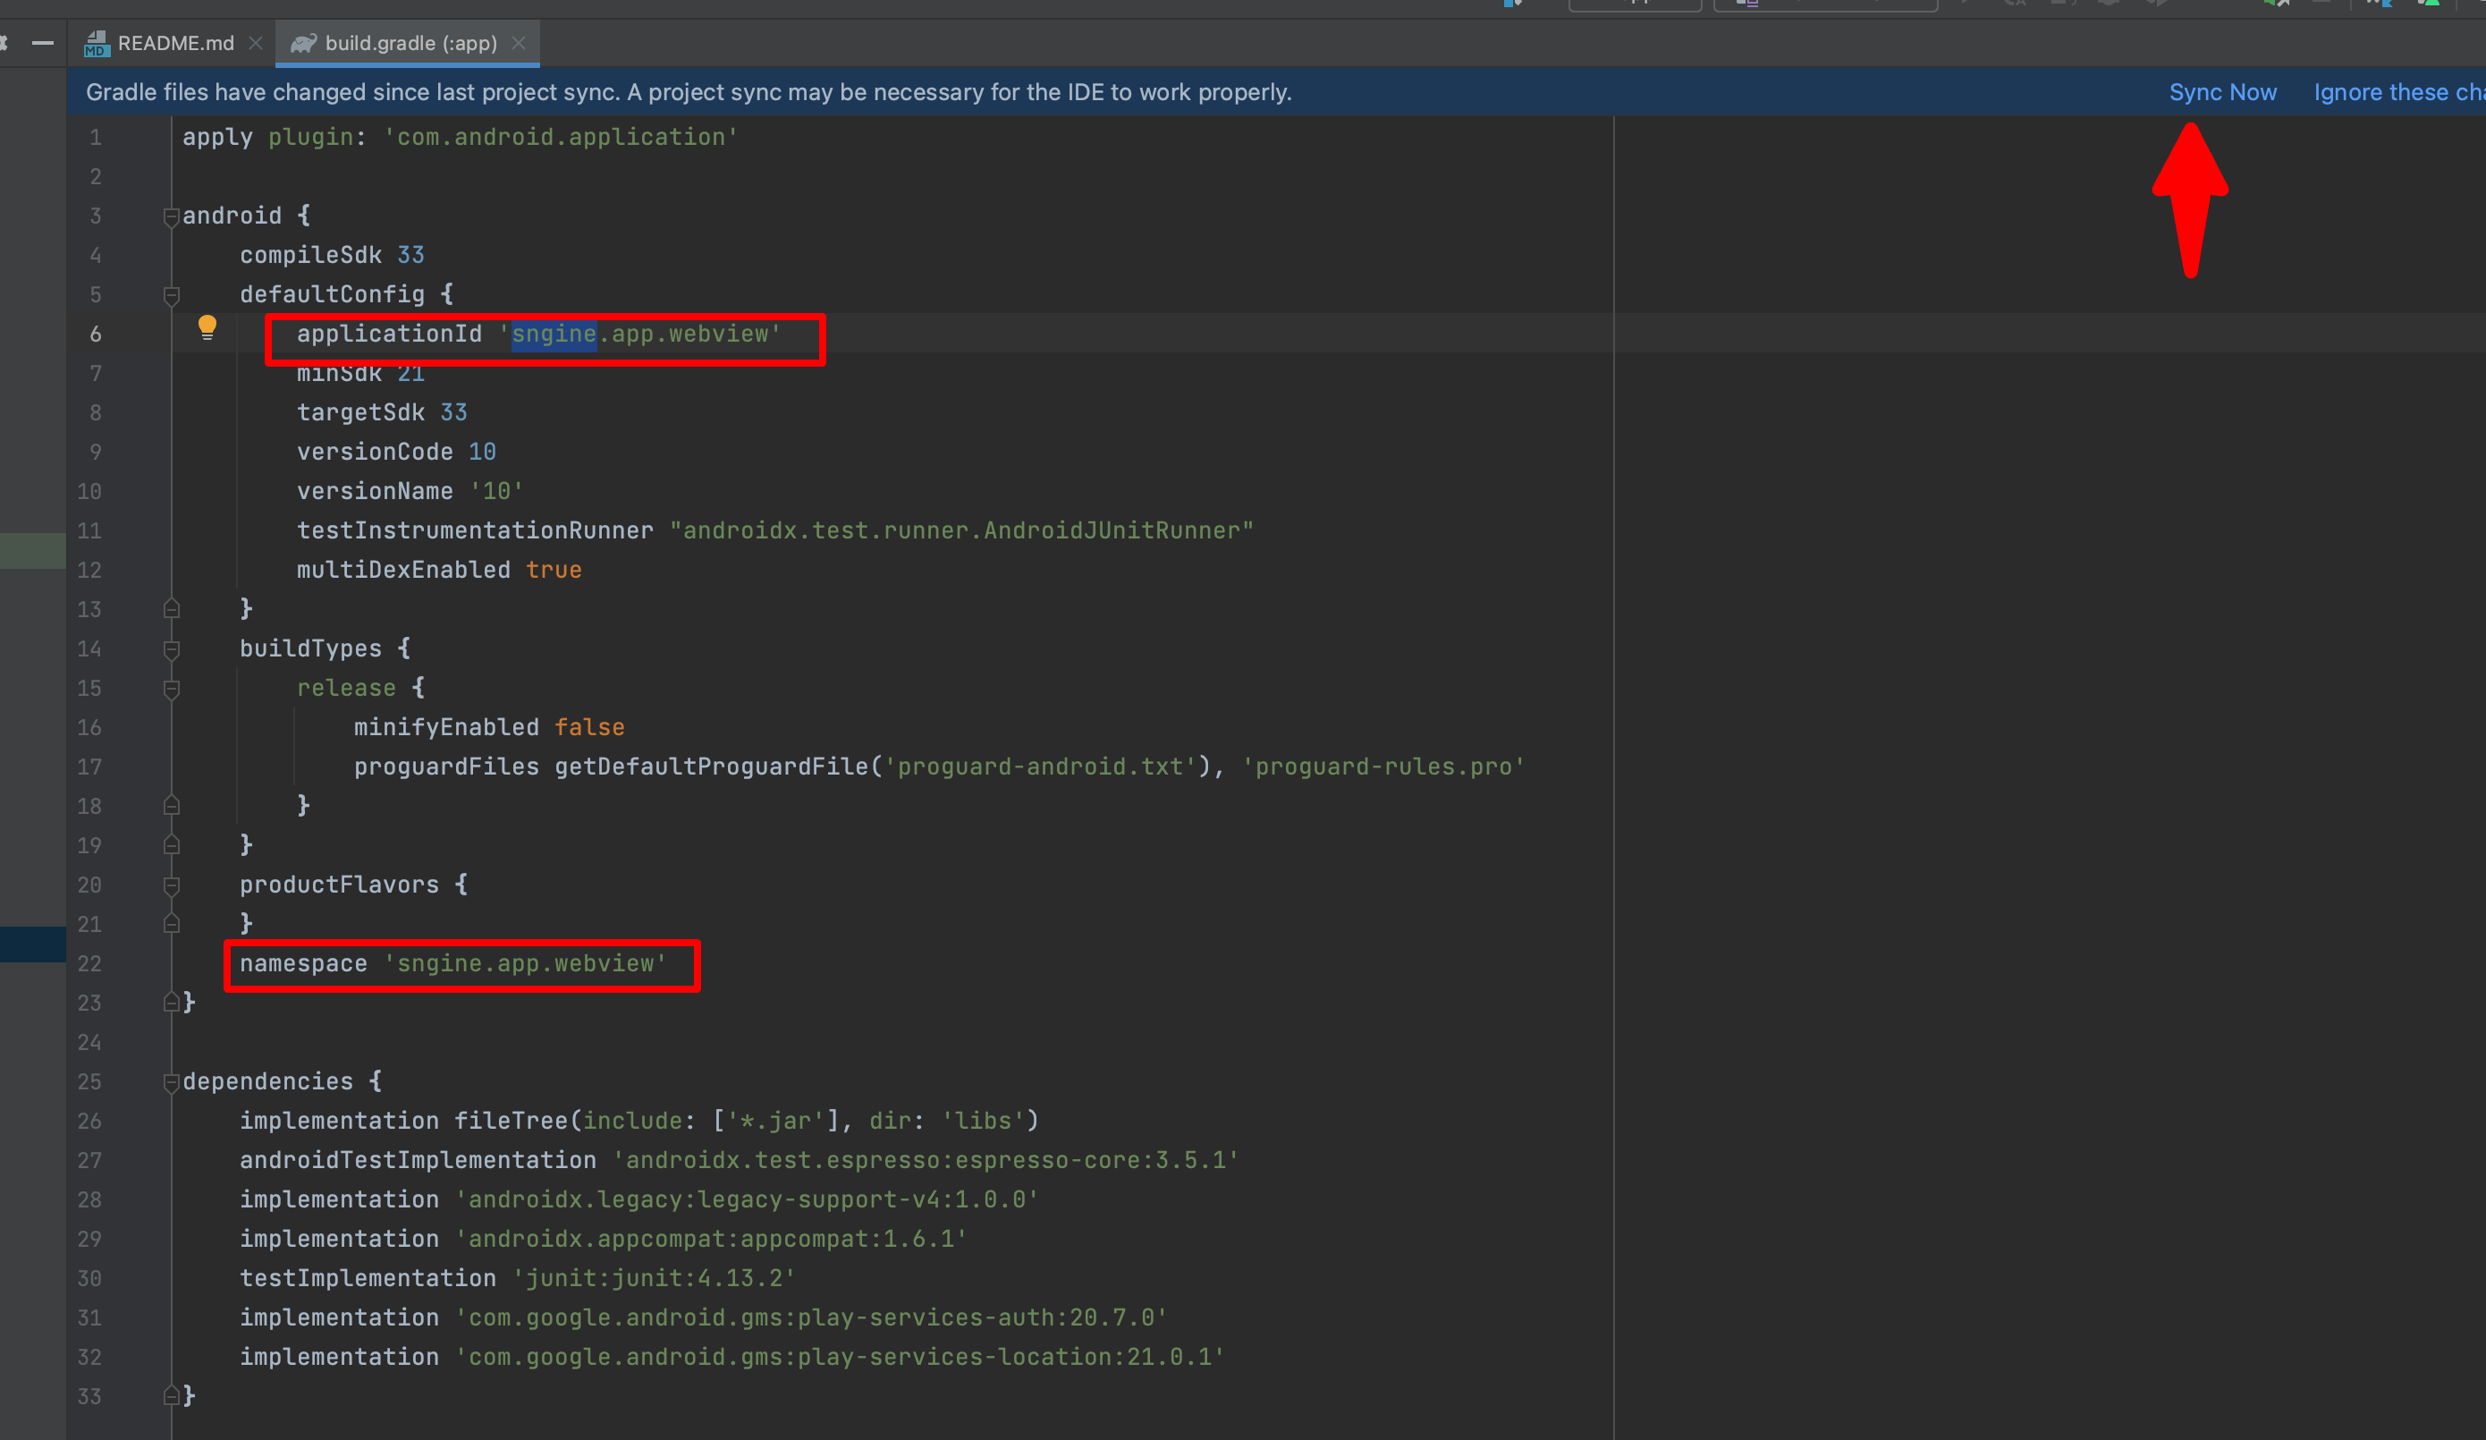Switch to the README.md tab
2486x1440 pixels.
174,44
